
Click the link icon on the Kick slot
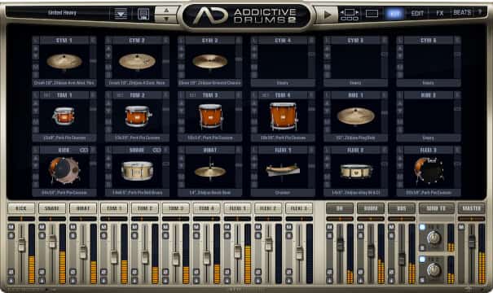click(x=84, y=151)
